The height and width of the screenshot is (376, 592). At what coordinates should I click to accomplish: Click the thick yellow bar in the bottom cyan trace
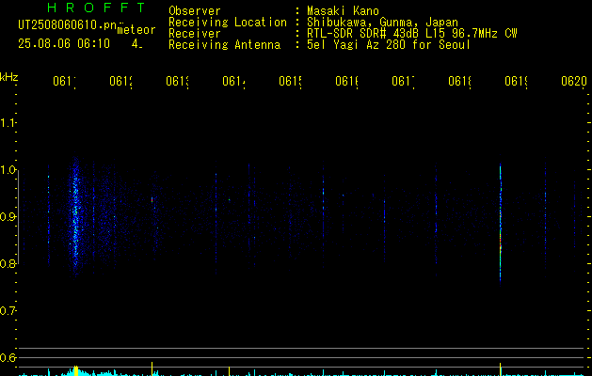[76, 370]
